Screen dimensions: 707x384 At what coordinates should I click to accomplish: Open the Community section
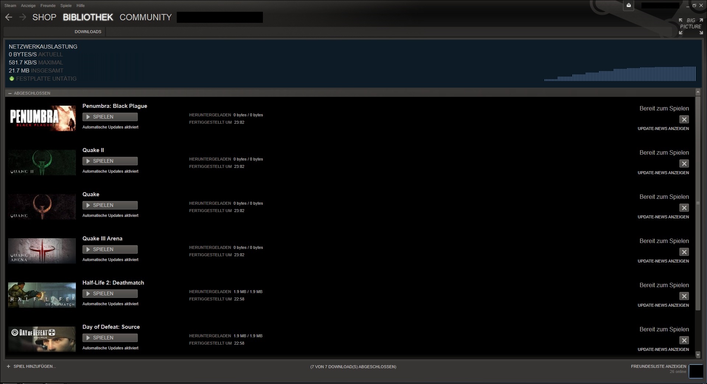coord(145,17)
